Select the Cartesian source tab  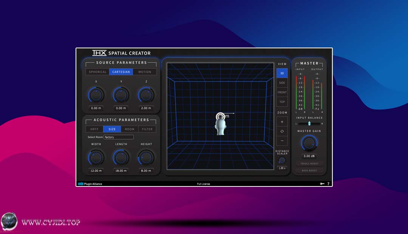click(x=121, y=72)
